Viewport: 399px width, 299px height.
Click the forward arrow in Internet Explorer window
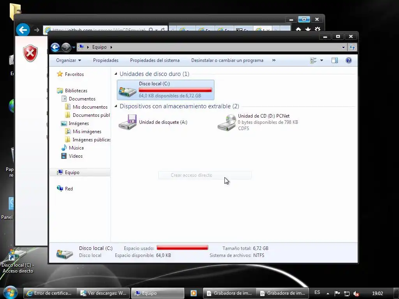click(x=37, y=30)
